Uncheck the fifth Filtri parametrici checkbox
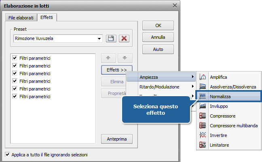Viewport: 262px width, 162px height. coord(15,89)
